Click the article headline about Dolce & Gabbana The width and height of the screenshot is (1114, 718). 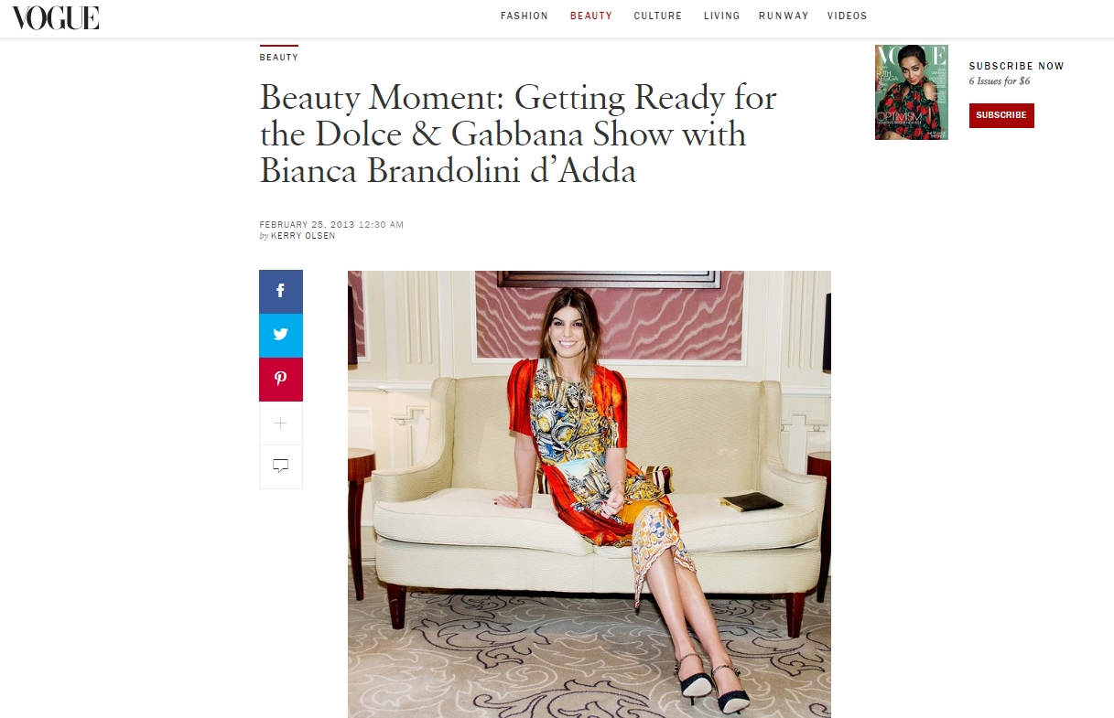coord(518,134)
